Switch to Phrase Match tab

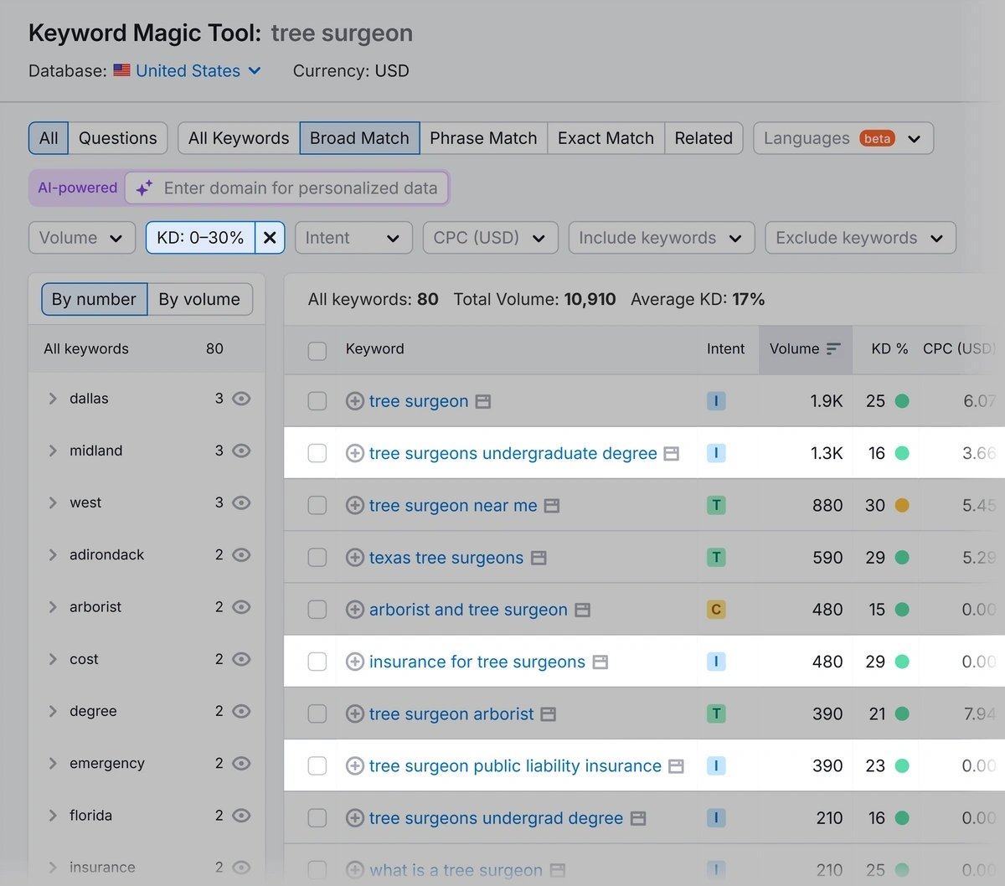tap(483, 138)
